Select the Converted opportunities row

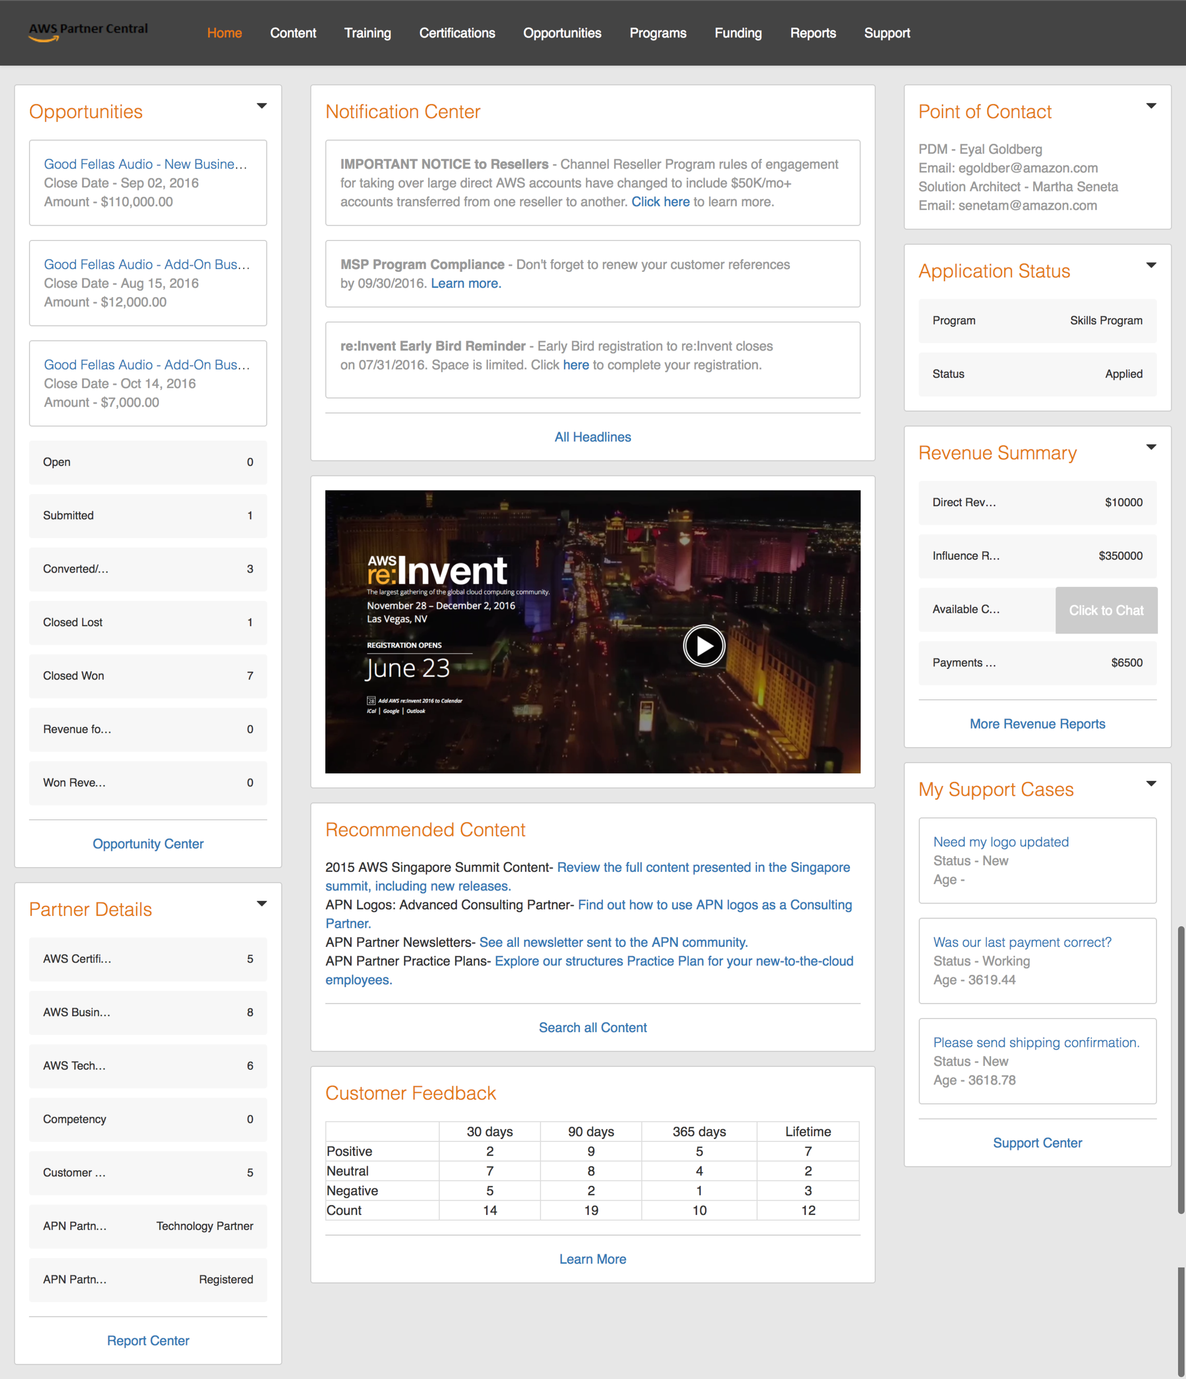[x=148, y=569]
